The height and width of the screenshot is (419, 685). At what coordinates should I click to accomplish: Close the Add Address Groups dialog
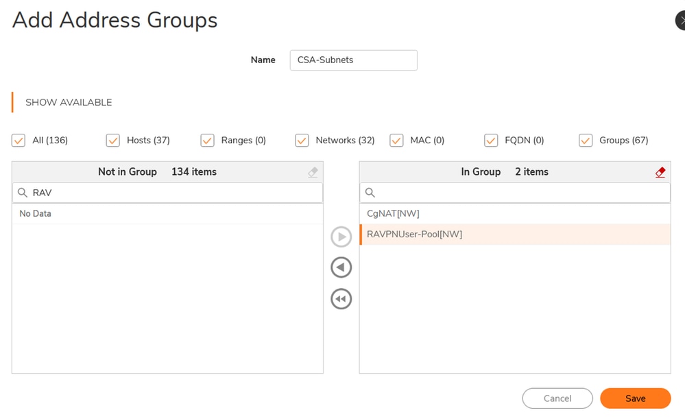[680, 21]
